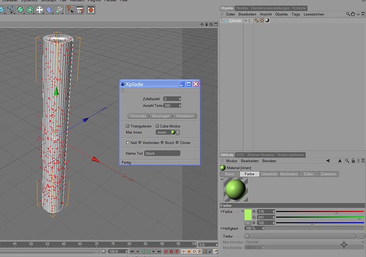The image size is (366, 257).
Task: Select the Verbinden radio option
Action: point(140,143)
